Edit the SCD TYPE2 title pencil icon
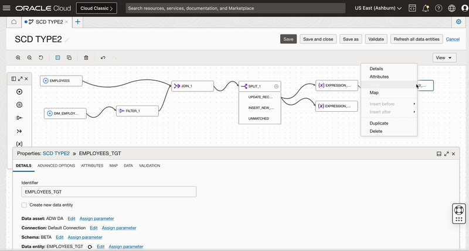The image size is (469, 251). pyautogui.click(x=67, y=40)
